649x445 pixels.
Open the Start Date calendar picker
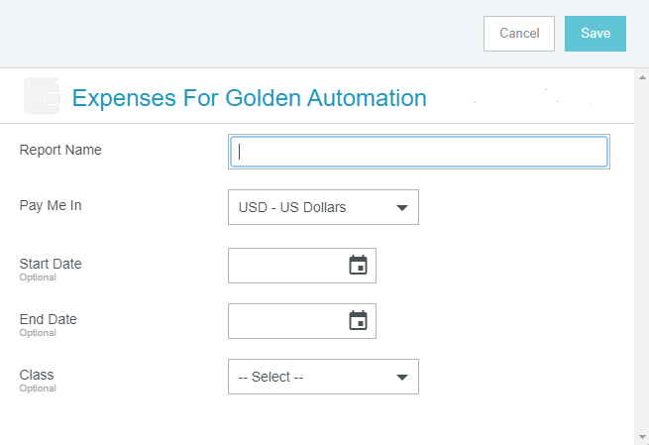click(358, 265)
